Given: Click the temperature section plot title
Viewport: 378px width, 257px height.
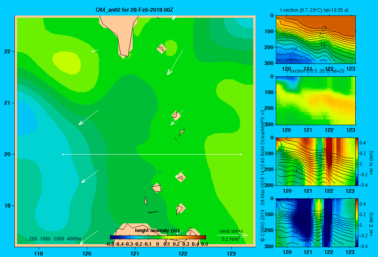Looking at the screenshot, I should pyautogui.click(x=314, y=10).
